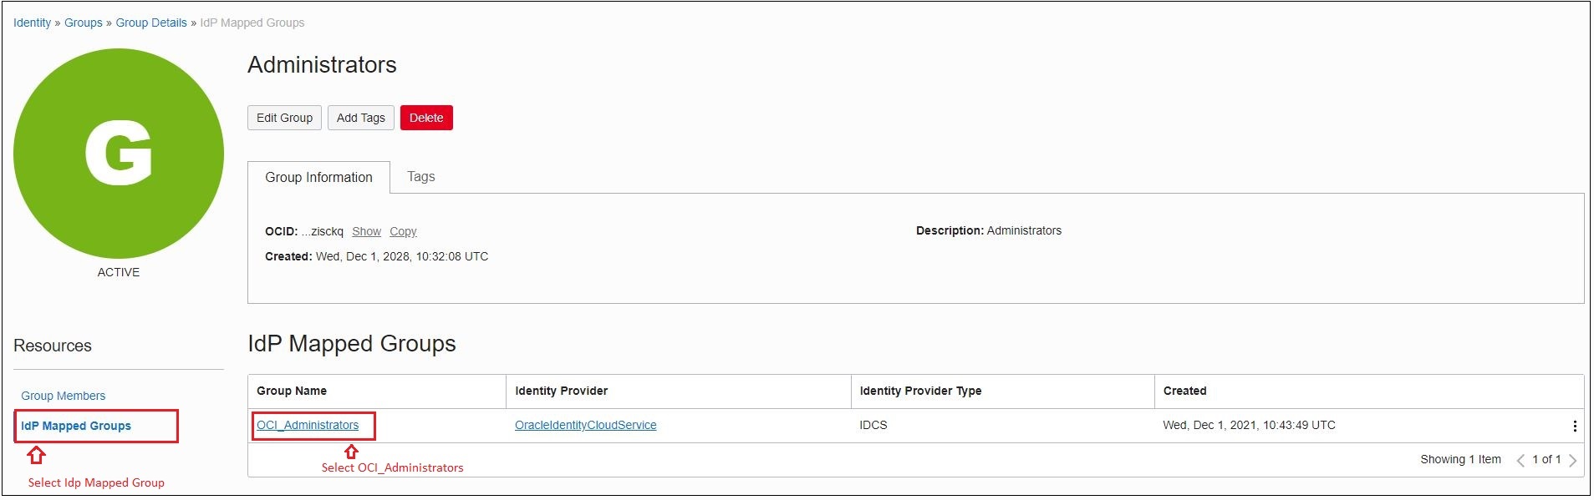Open the OCI_Administrators mapped group

point(308,425)
